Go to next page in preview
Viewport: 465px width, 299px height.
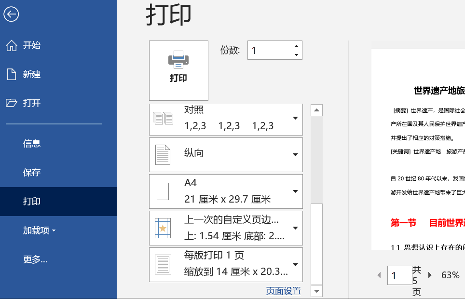coord(430,275)
